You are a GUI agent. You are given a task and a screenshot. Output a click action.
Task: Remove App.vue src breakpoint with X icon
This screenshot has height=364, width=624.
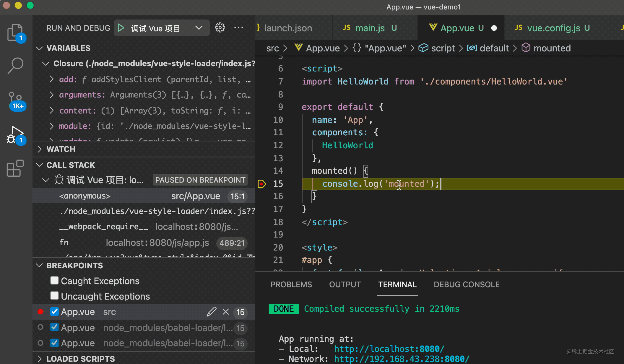point(226,312)
